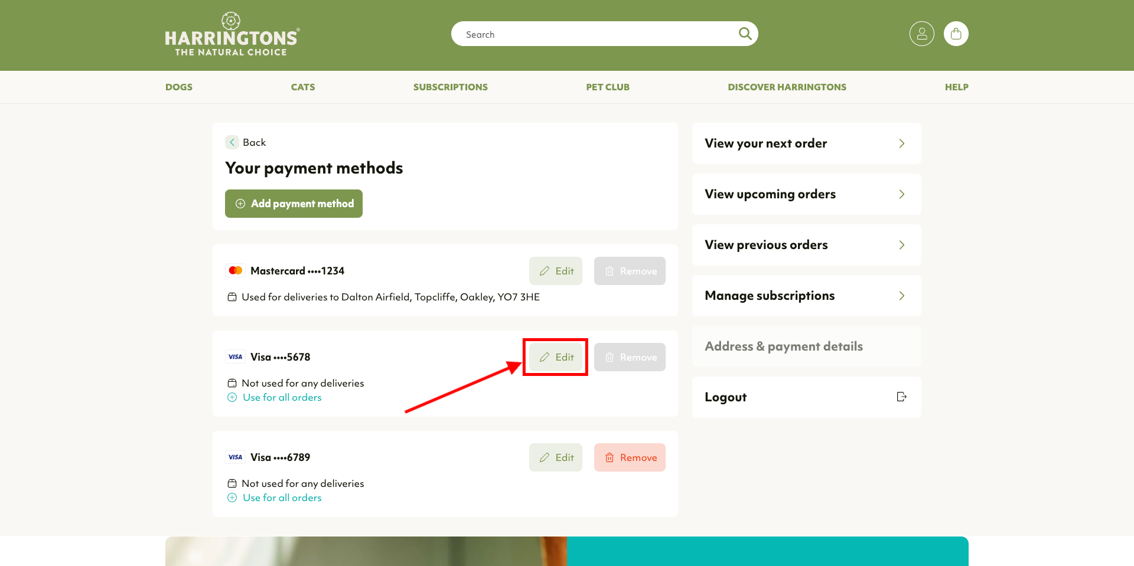Open the SUBSCRIPTIONS menu
The height and width of the screenshot is (566, 1134).
pyautogui.click(x=451, y=87)
